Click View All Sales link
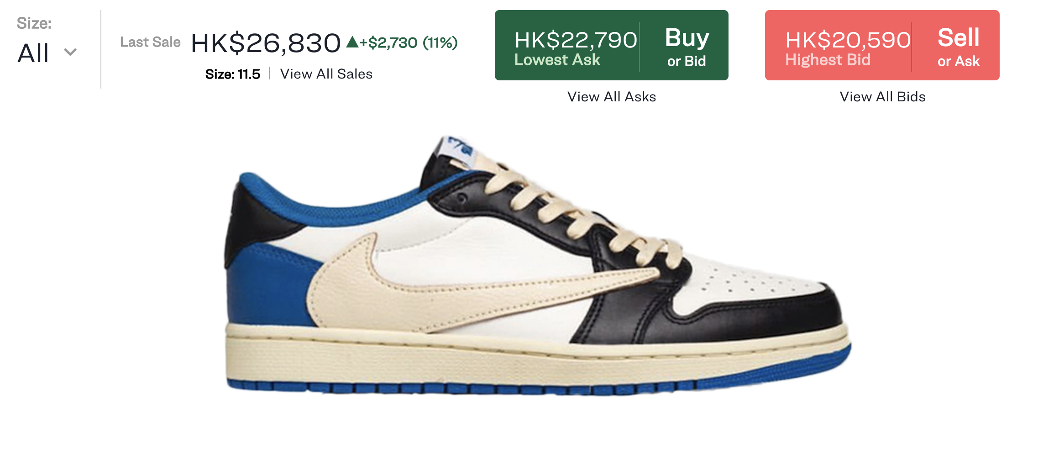The height and width of the screenshot is (452, 1038). click(326, 74)
